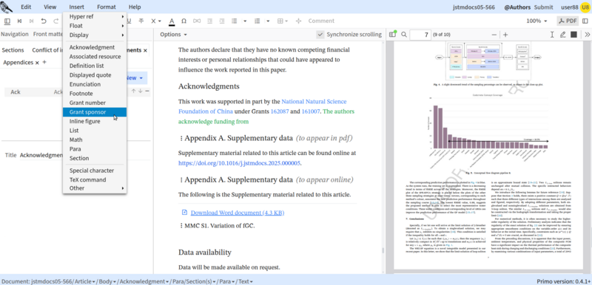The height and width of the screenshot is (285, 592).
Task: Open the Sections tab
Action: tap(13, 50)
